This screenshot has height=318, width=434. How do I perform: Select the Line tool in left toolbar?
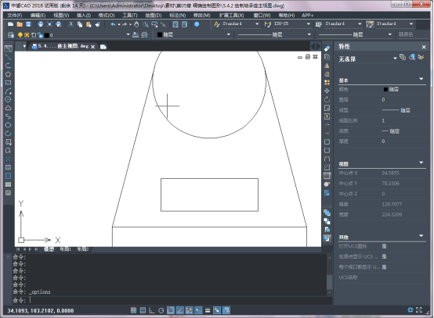[9, 49]
